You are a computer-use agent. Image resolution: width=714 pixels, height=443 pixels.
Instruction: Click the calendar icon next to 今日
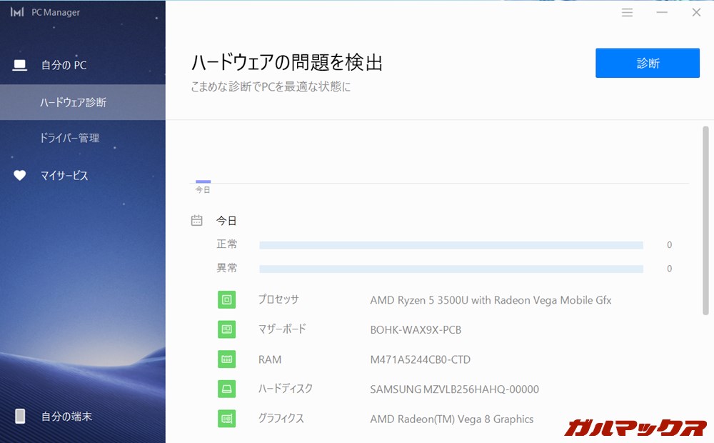(x=197, y=221)
